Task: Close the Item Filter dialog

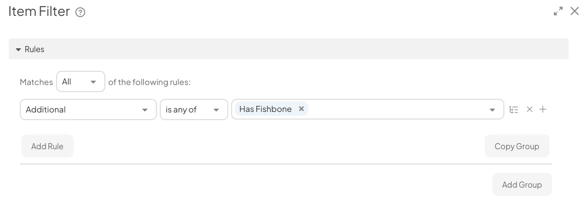Action: pos(575,11)
